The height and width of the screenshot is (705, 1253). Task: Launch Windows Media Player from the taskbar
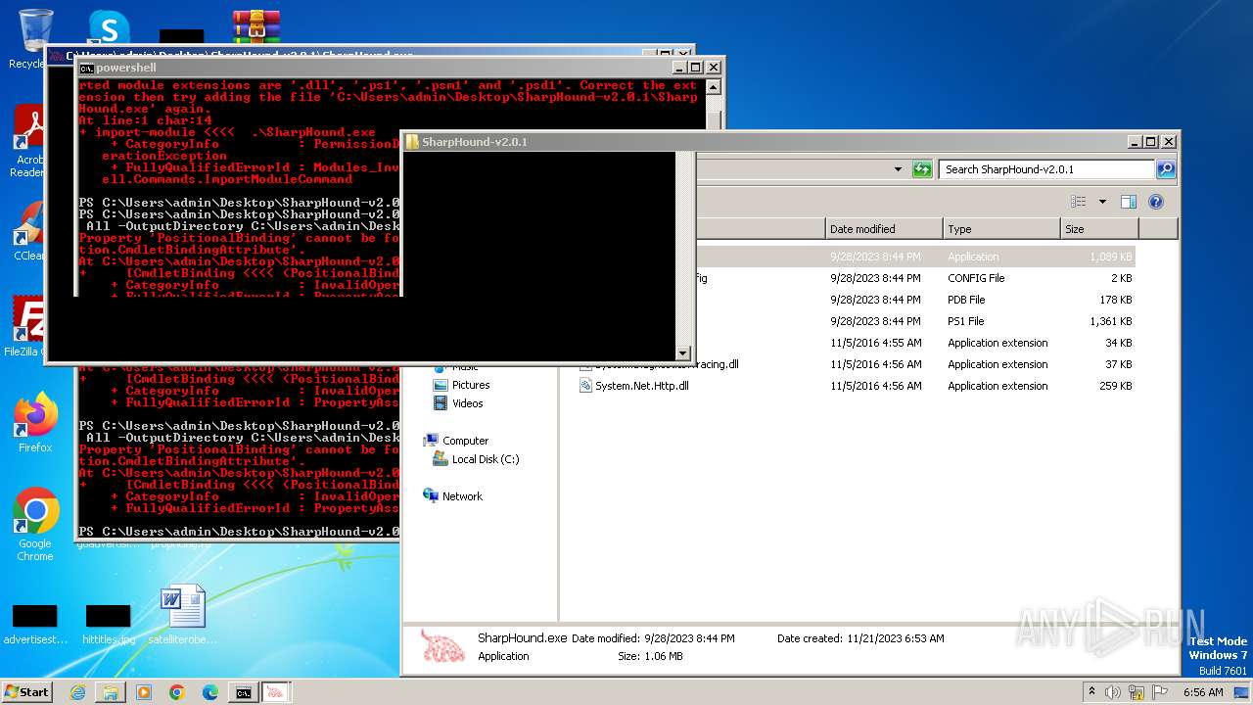[144, 692]
